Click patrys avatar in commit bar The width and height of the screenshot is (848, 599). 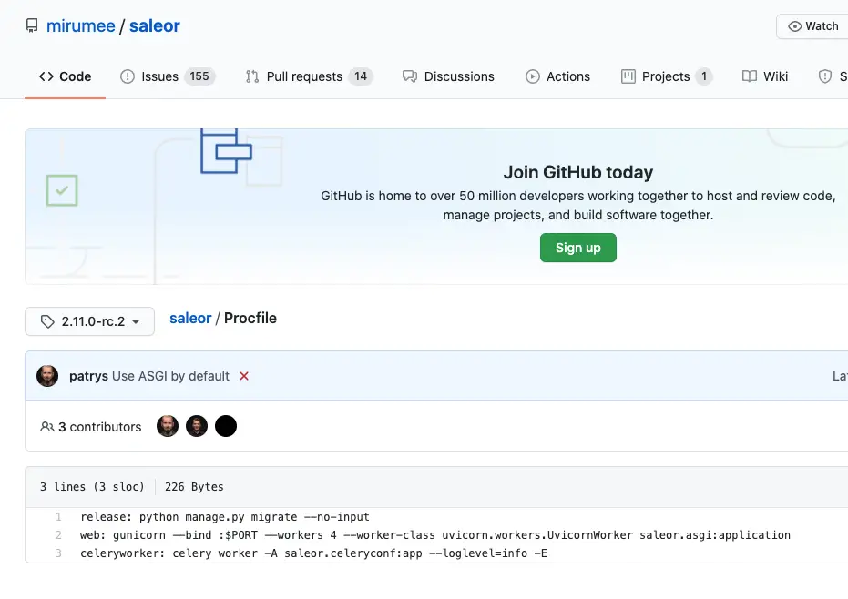click(47, 376)
